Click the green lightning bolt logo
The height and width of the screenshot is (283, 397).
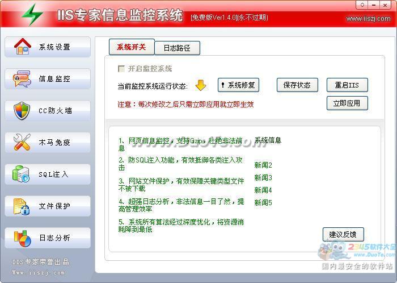(x=32, y=14)
